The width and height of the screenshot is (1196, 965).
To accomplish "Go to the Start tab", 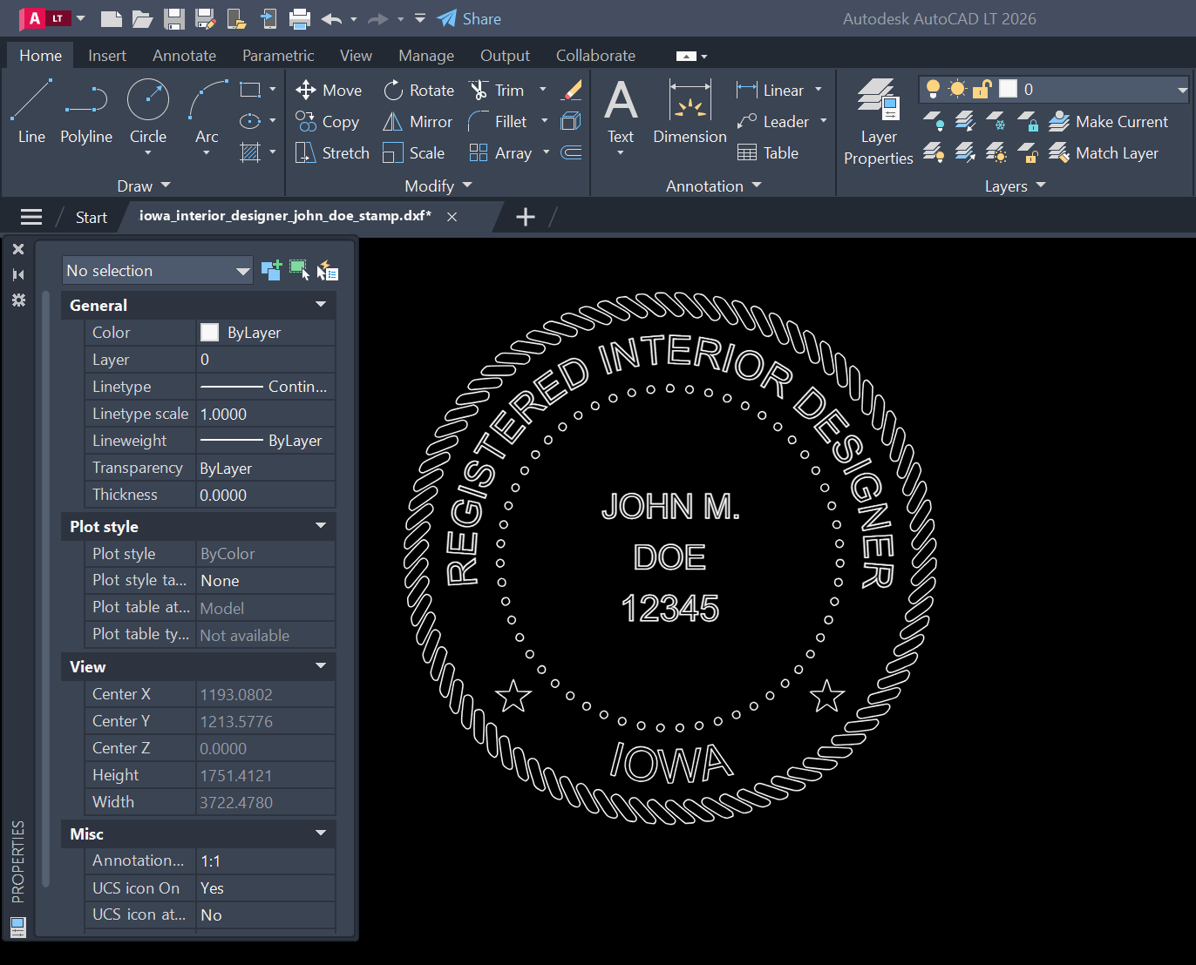I will pyautogui.click(x=91, y=217).
